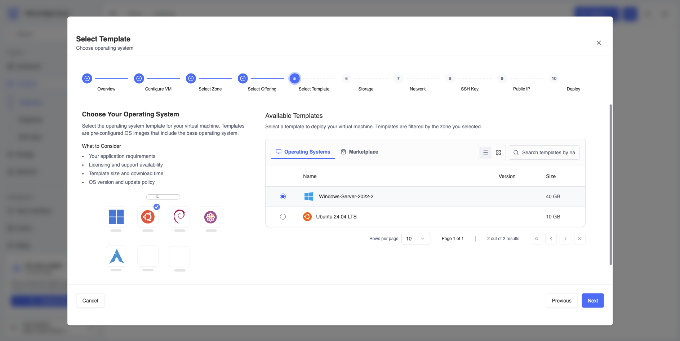Click the 'Page 1 of 1' text

453,239
